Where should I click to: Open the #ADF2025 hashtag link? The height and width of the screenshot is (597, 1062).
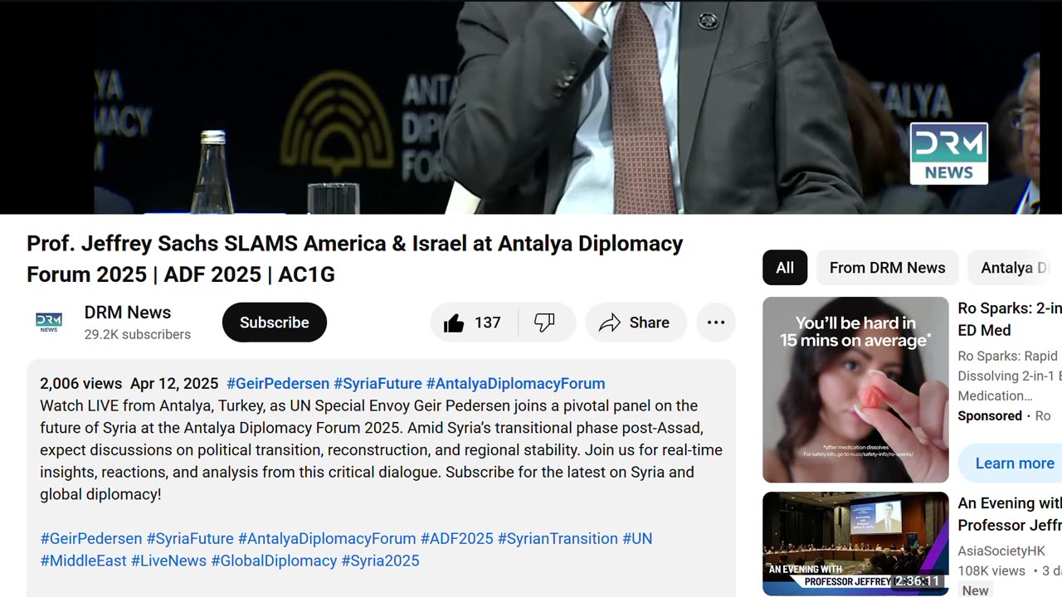(x=457, y=539)
